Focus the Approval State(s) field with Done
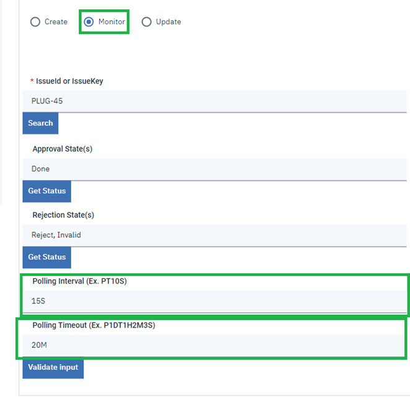410x400 pixels. coord(214,168)
